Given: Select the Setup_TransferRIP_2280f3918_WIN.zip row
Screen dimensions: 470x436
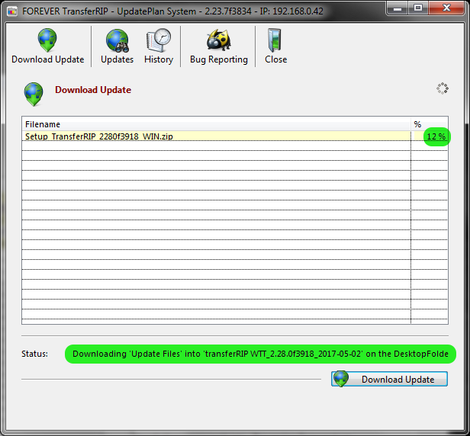Looking at the screenshot, I should [x=235, y=136].
